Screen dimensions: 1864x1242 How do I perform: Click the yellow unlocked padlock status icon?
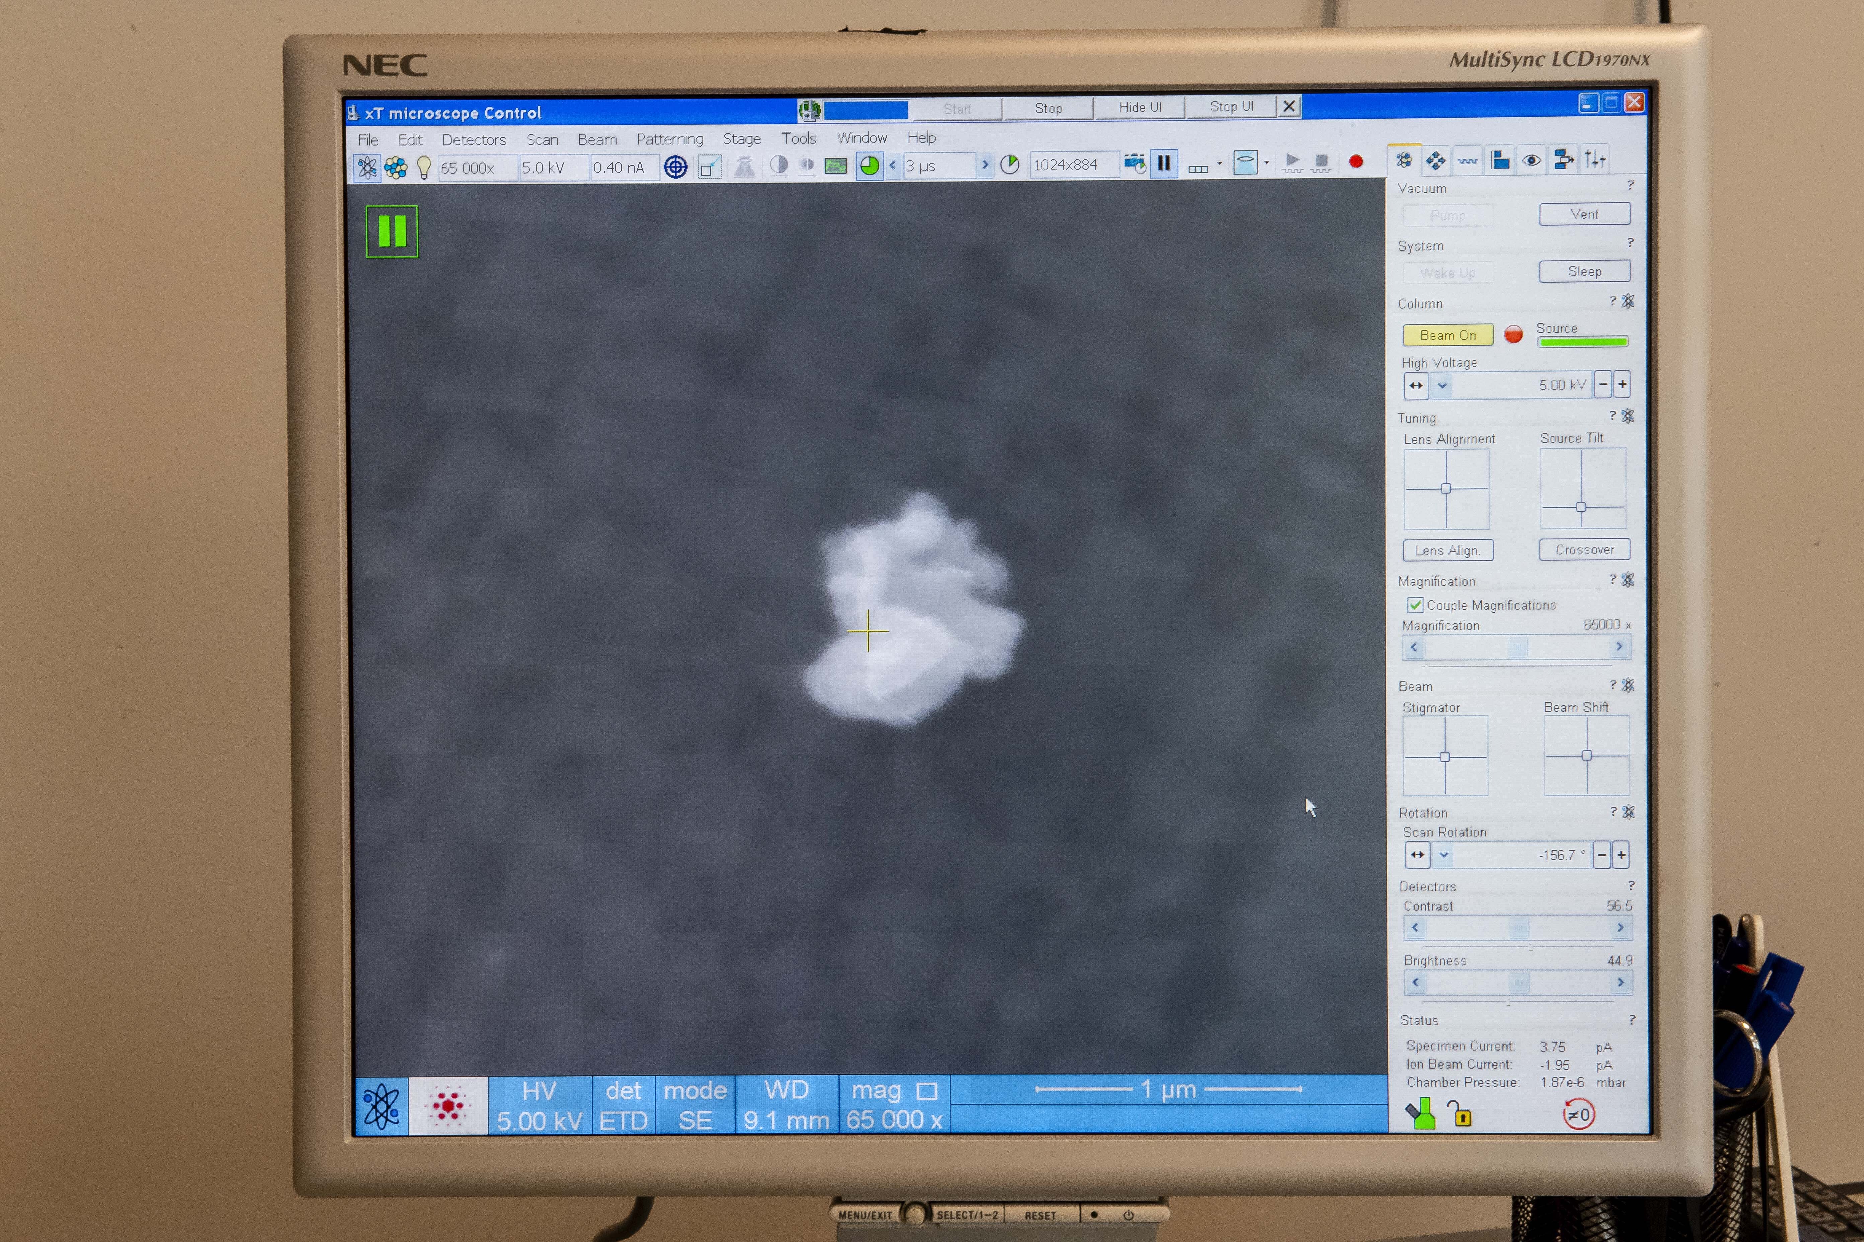[1460, 1114]
